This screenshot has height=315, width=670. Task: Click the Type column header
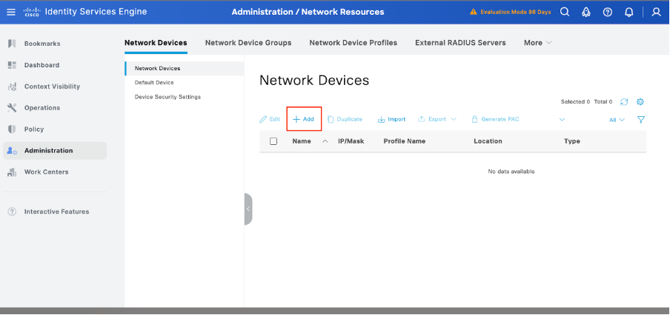571,141
